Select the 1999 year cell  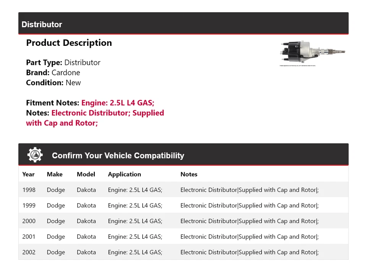point(29,206)
